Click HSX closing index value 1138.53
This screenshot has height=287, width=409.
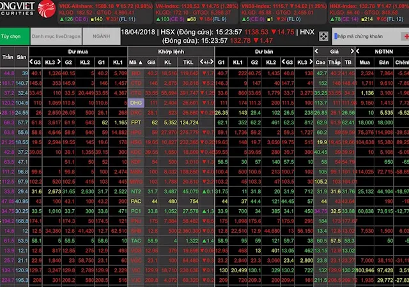(256, 32)
